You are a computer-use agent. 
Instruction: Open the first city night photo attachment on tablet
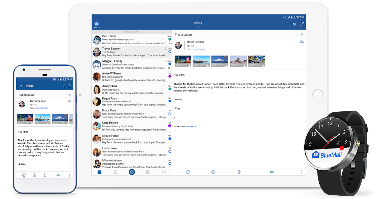pos(183,61)
